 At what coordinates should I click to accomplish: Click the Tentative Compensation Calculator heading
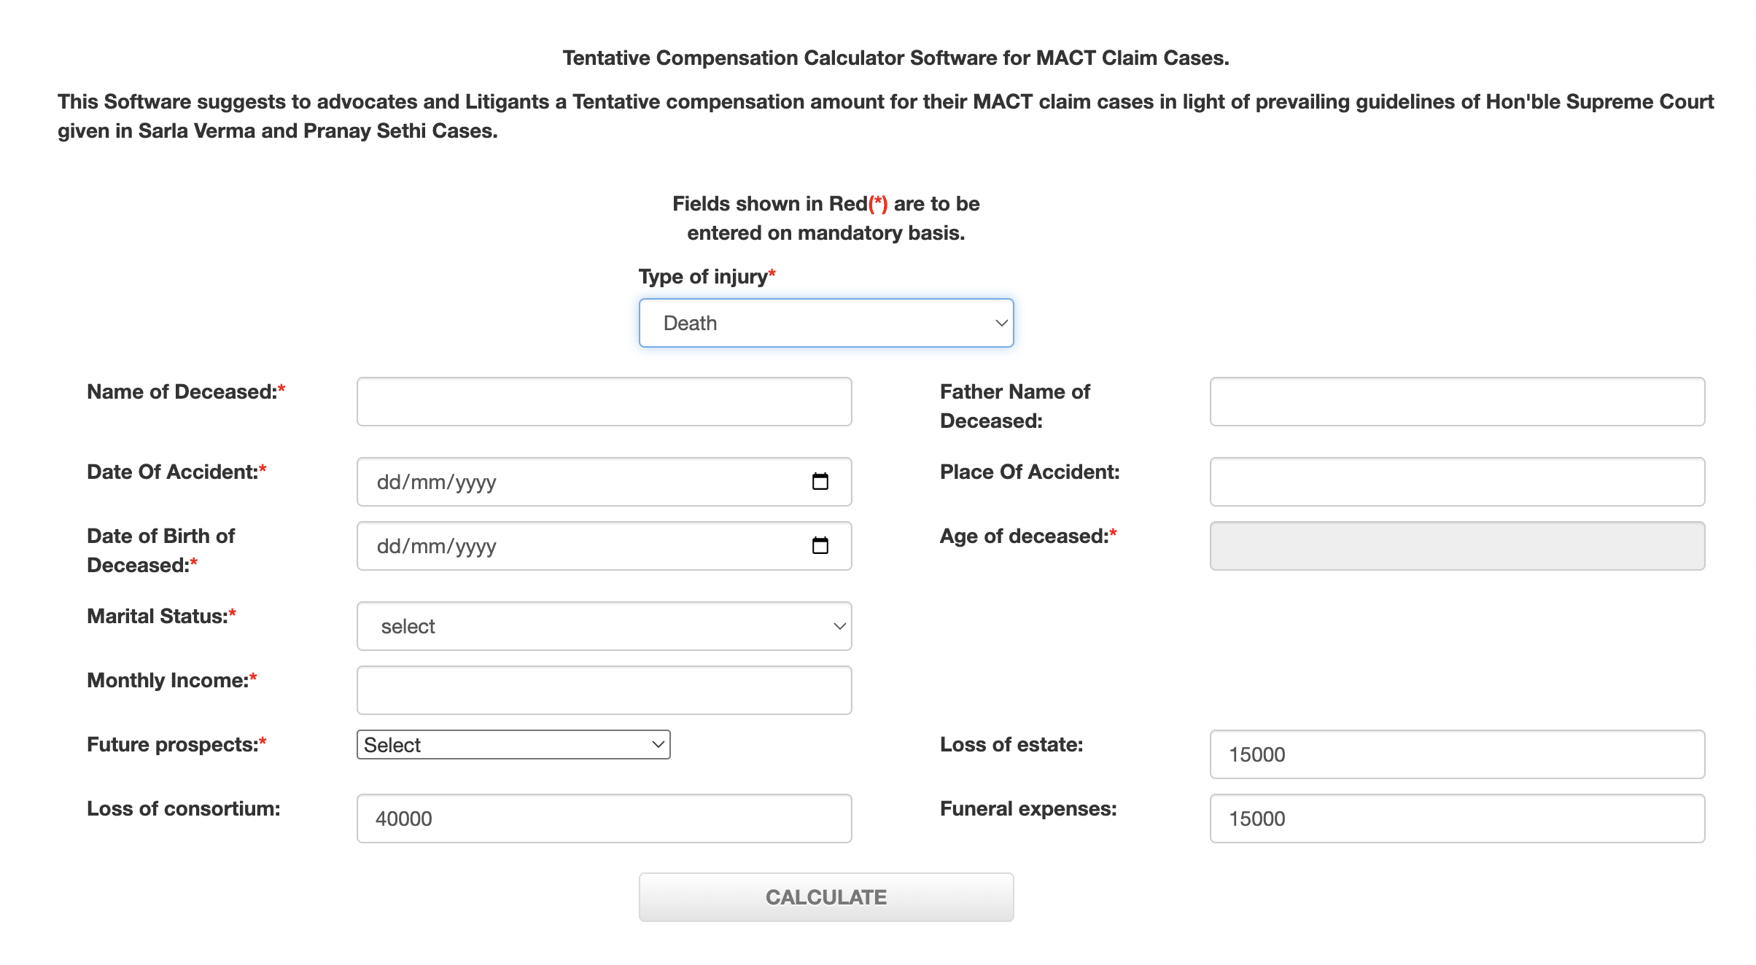[896, 58]
